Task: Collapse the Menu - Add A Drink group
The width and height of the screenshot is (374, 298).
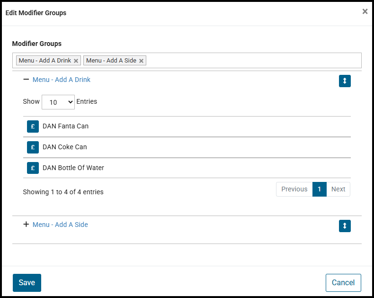Action: (x=26, y=80)
